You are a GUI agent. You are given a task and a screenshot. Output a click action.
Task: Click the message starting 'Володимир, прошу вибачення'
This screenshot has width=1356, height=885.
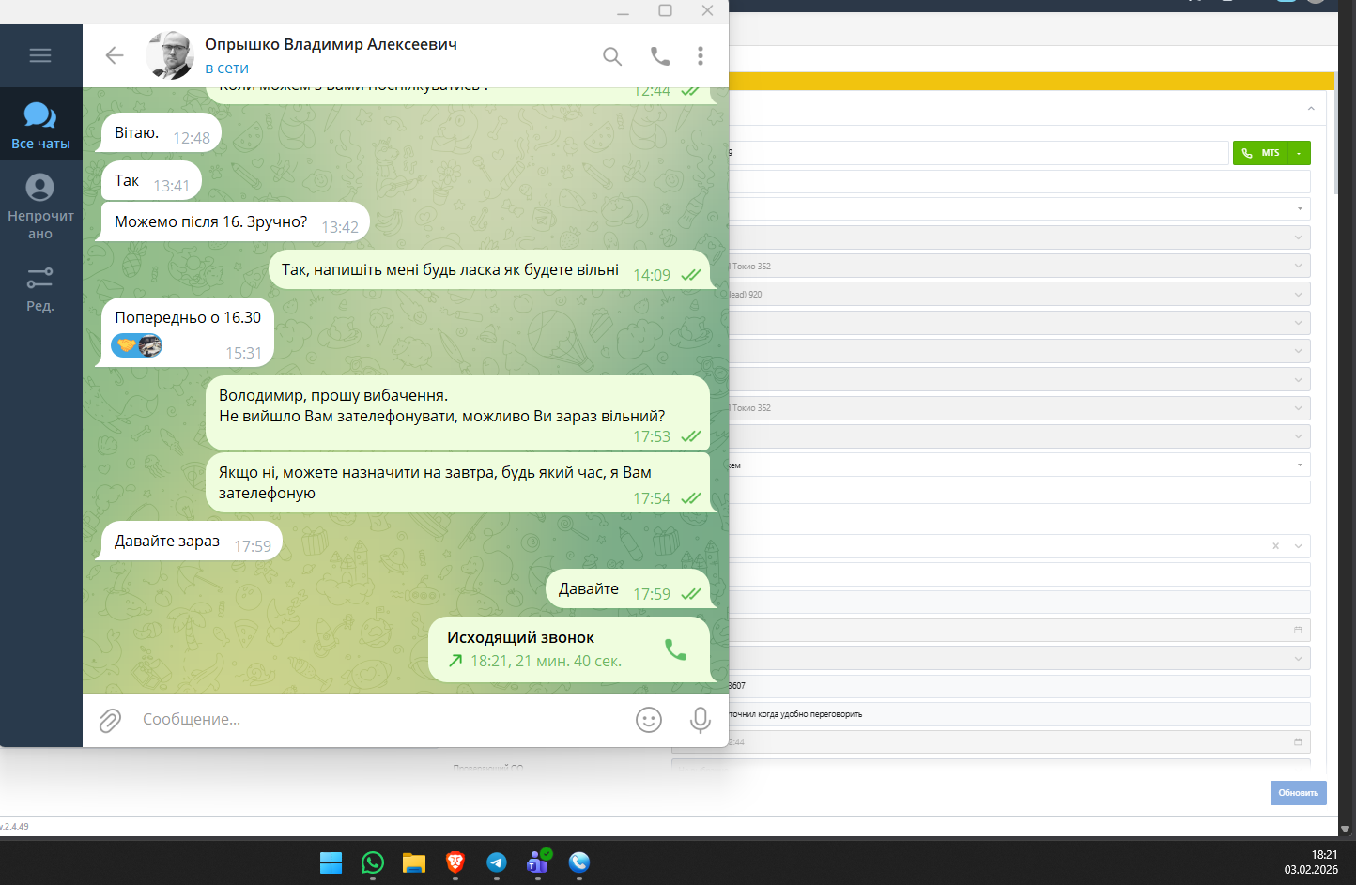[457, 413]
